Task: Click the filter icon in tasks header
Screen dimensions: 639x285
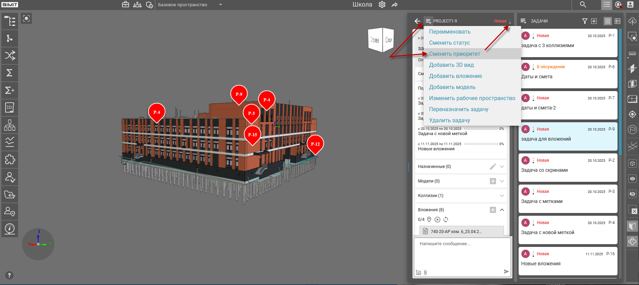Action: tap(585, 21)
